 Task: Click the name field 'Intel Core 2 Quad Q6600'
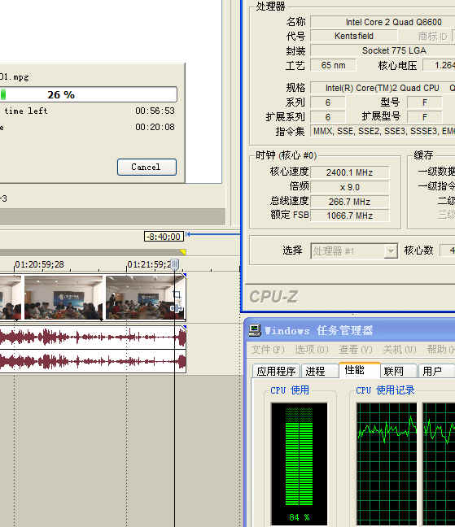tap(383, 22)
